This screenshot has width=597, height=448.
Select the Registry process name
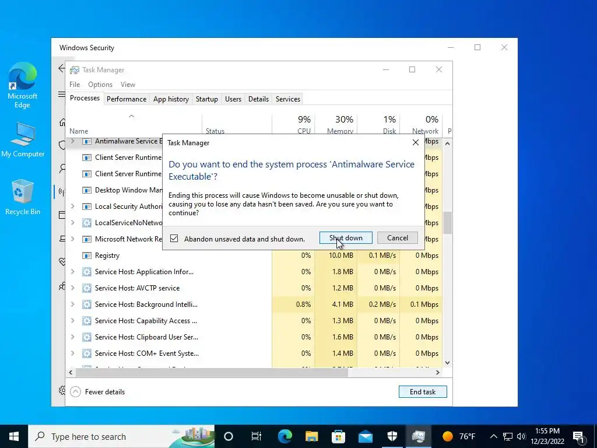[107, 256]
